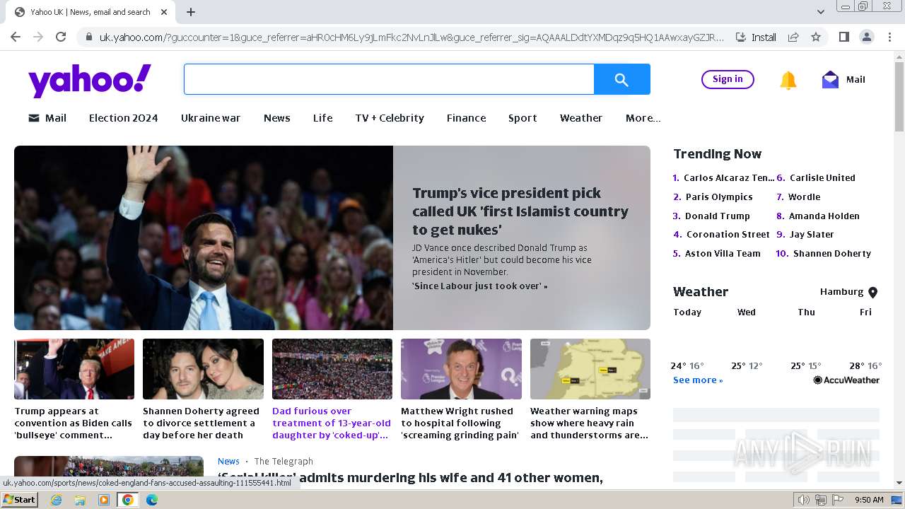Open the Ukraine war section
The image size is (905, 509).
(x=211, y=118)
